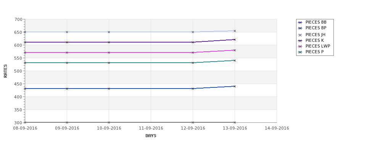Screen dimensions: 372x163
Task: Click the PIECES K legend marker
Action: click(x=300, y=41)
